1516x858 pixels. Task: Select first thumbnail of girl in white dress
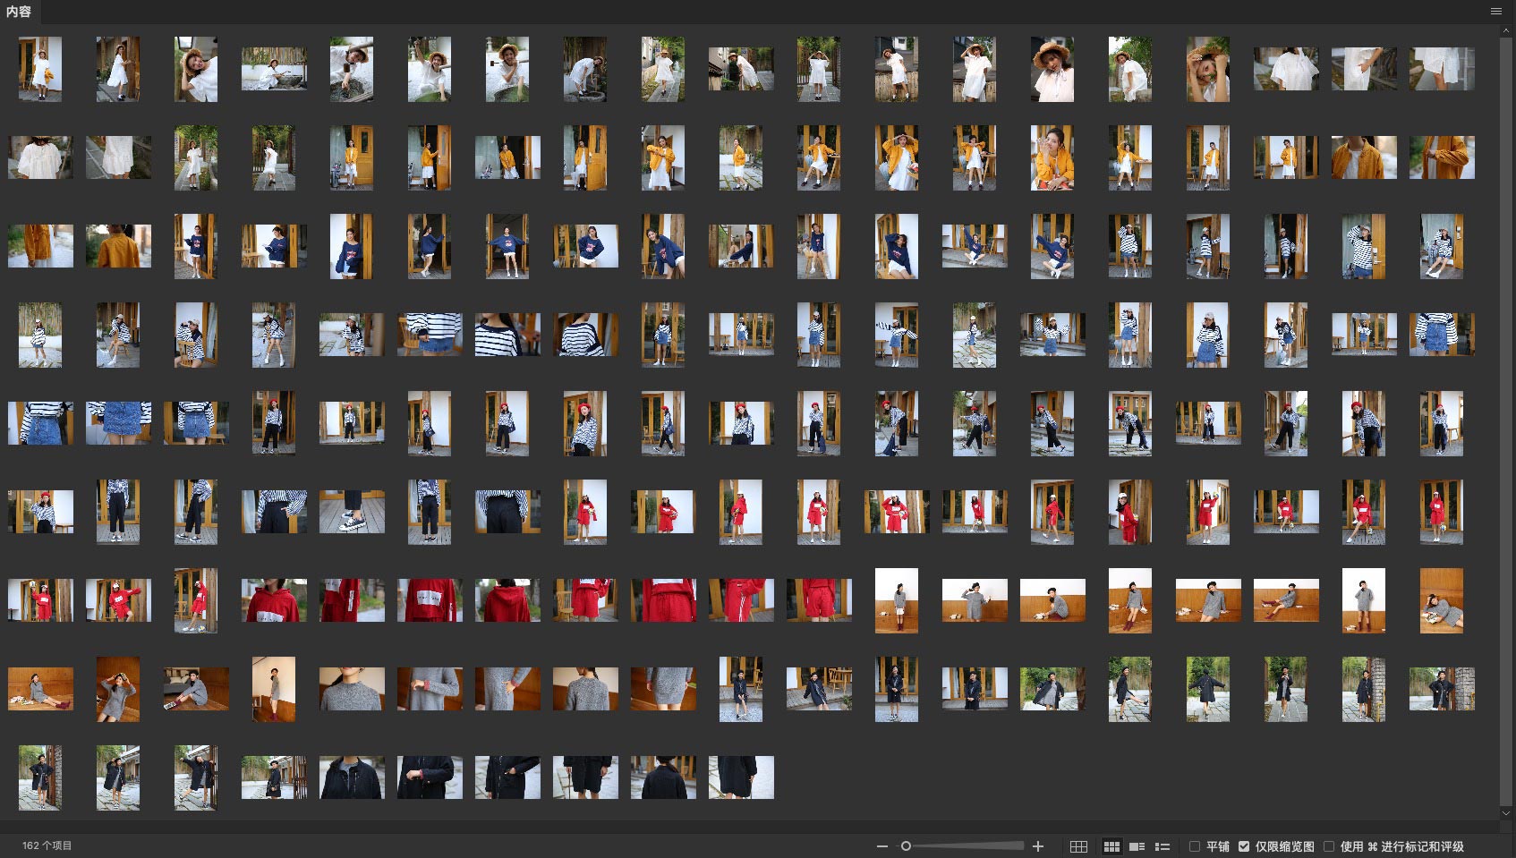pos(40,69)
